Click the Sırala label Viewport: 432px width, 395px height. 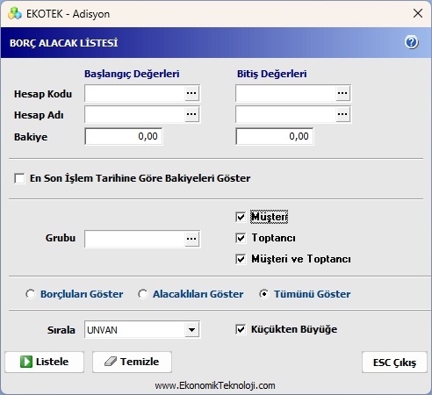coord(61,330)
